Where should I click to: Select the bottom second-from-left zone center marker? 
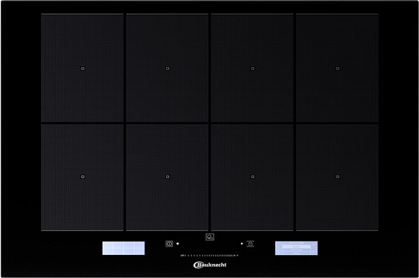coord(168,177)
